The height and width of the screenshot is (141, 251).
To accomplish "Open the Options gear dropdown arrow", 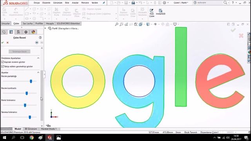I will (168, 3).
